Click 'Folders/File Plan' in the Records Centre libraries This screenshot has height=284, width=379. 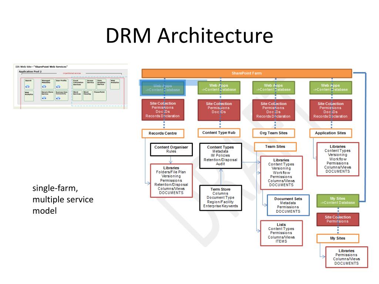[171, 172]
